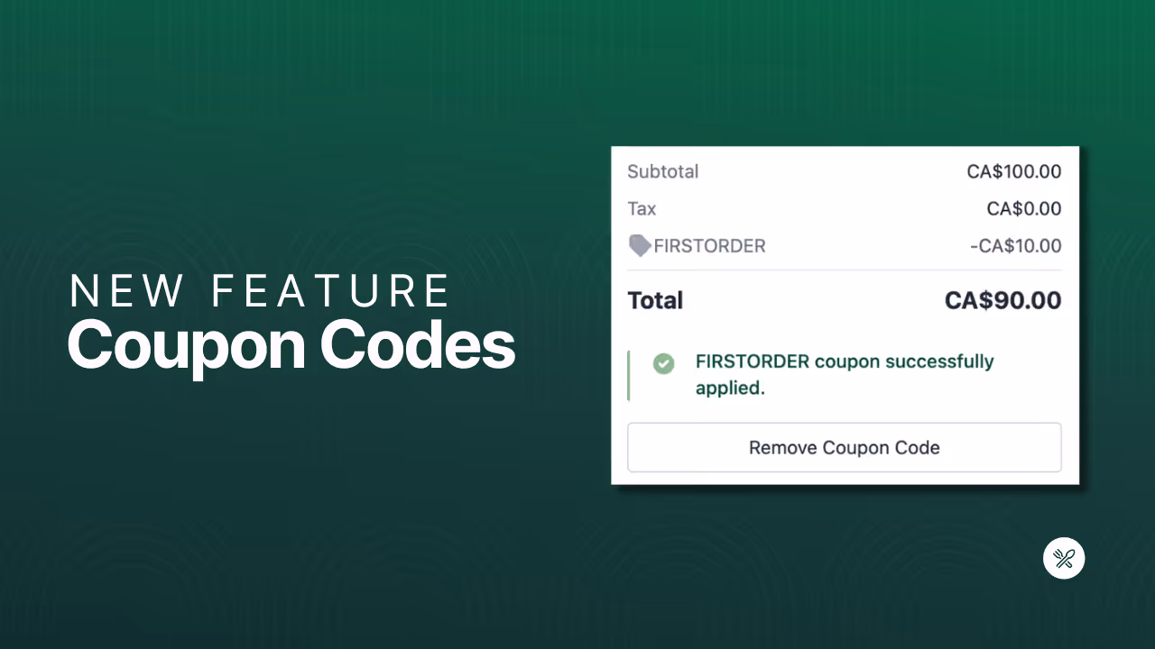The image size is (1155, 649).
Task: Select the Coupon Codes feature title
Action: point(291,344)
